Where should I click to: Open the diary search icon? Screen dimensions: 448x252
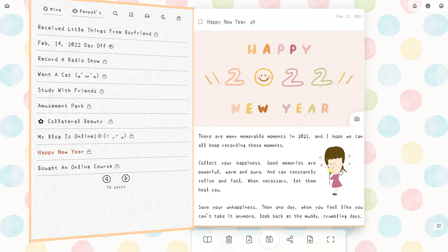click(115, 13)
